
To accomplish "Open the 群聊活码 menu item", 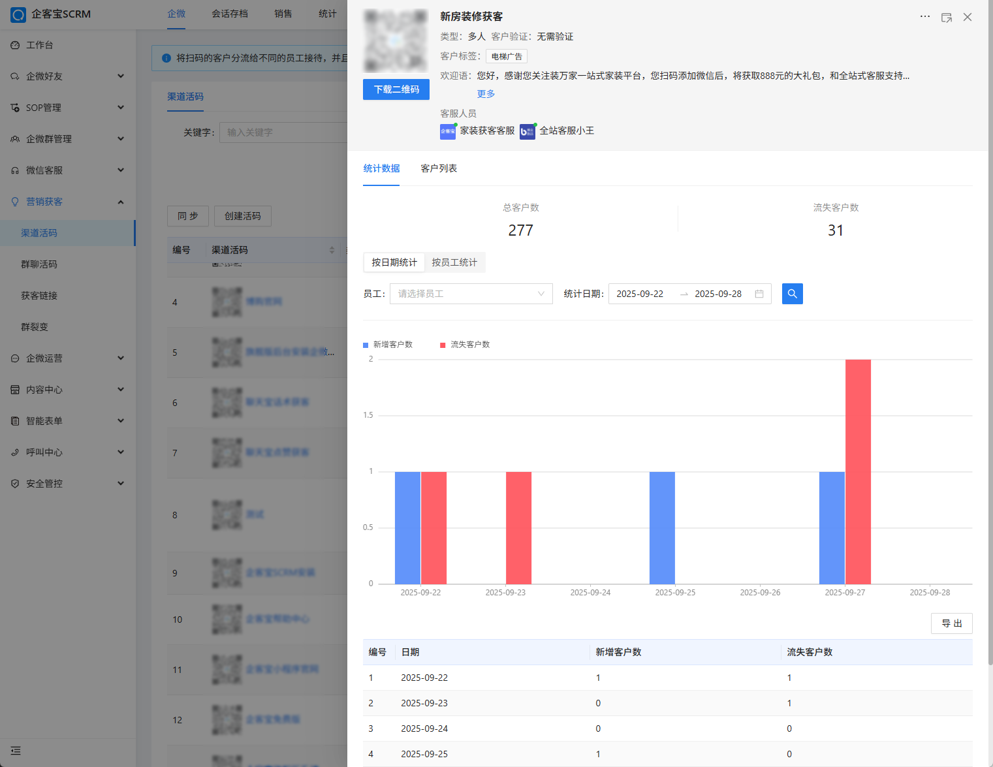I will click(39, 264).
